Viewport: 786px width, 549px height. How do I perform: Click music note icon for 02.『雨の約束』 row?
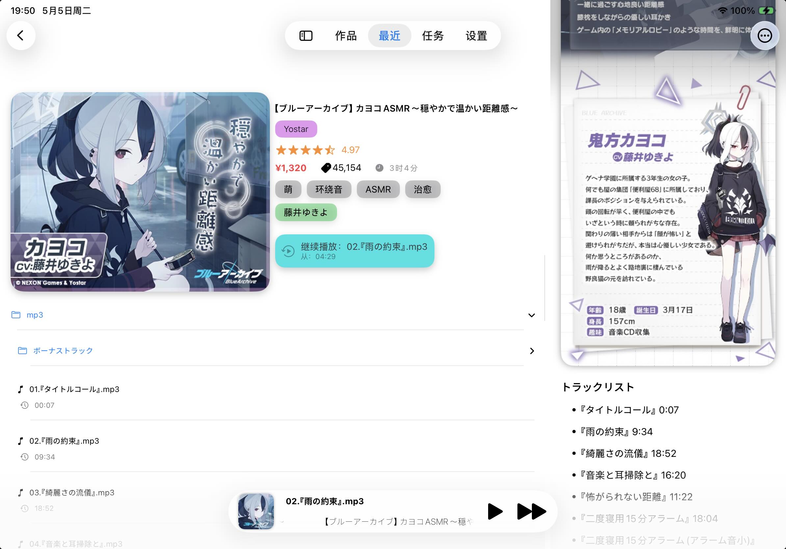[x=21, y=441]
